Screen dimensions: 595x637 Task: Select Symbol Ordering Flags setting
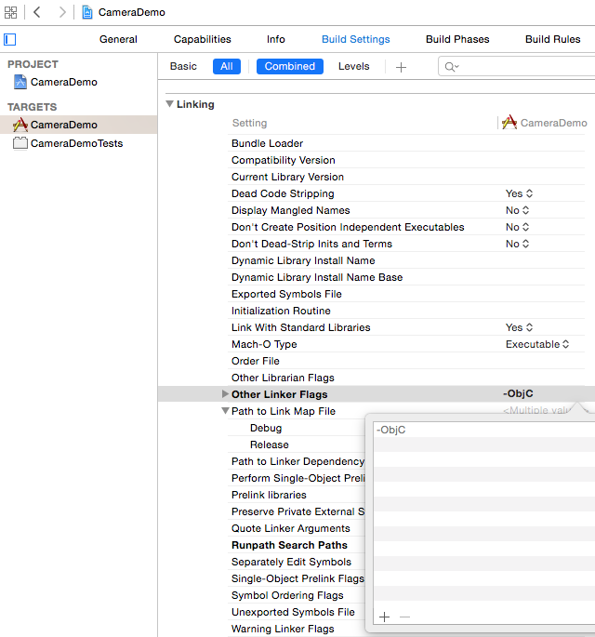pyautogui.click(x=287, y=595)
